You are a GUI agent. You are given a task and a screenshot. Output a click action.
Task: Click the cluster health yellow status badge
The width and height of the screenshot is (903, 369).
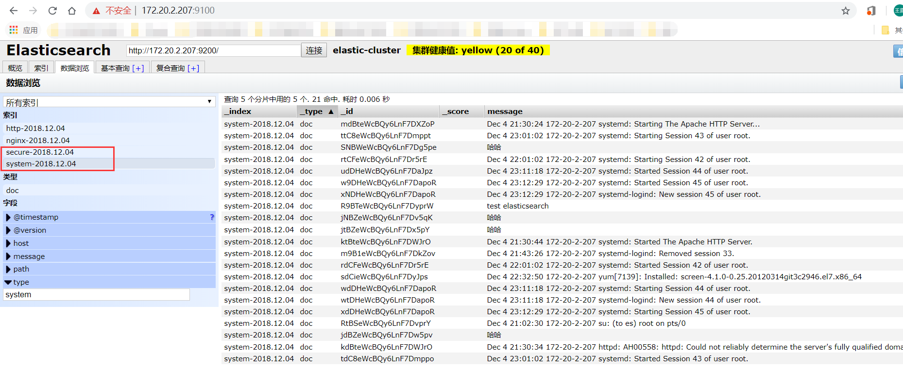point(478,50)
